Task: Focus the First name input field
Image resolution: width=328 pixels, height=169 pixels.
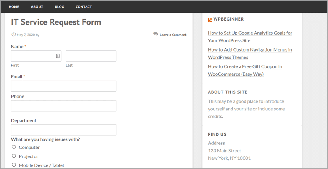Action: tap(36, 56)
